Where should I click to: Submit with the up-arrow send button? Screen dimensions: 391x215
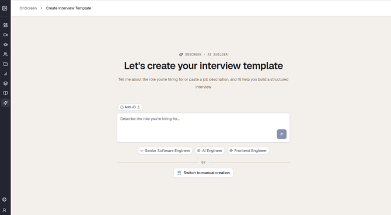click(281, 134)
